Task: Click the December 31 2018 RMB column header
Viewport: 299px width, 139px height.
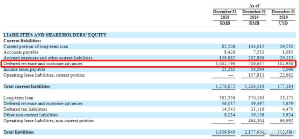Action: [225, 17]
